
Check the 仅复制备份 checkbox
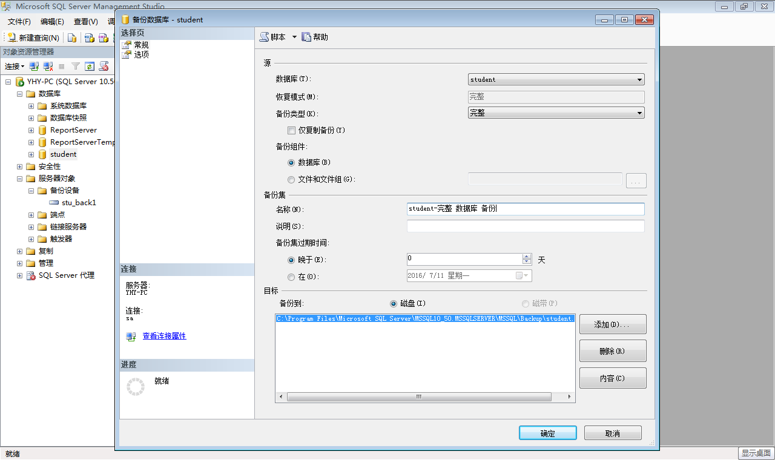click(x=292, y=130)
